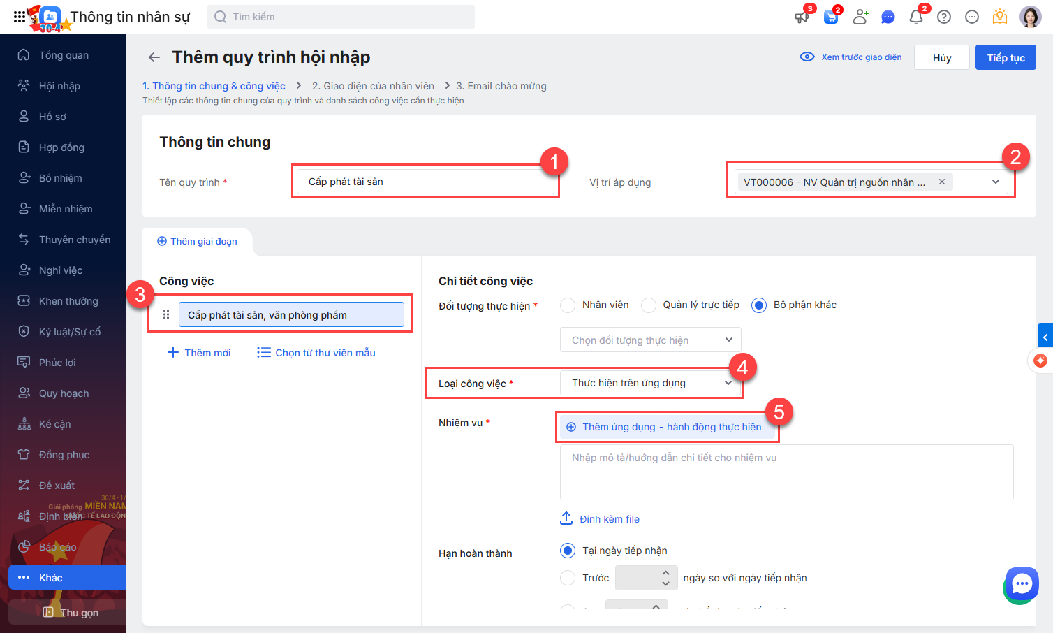
Task: Open the notifications bell icon
Action: [x=916, y=17]
